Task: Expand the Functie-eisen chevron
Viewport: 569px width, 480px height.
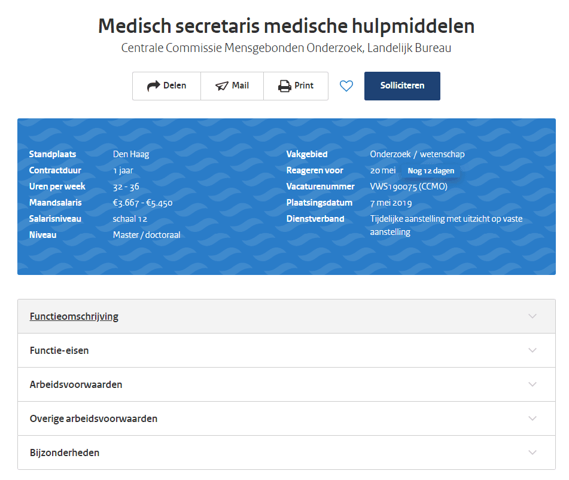Action: pos(533,350)
